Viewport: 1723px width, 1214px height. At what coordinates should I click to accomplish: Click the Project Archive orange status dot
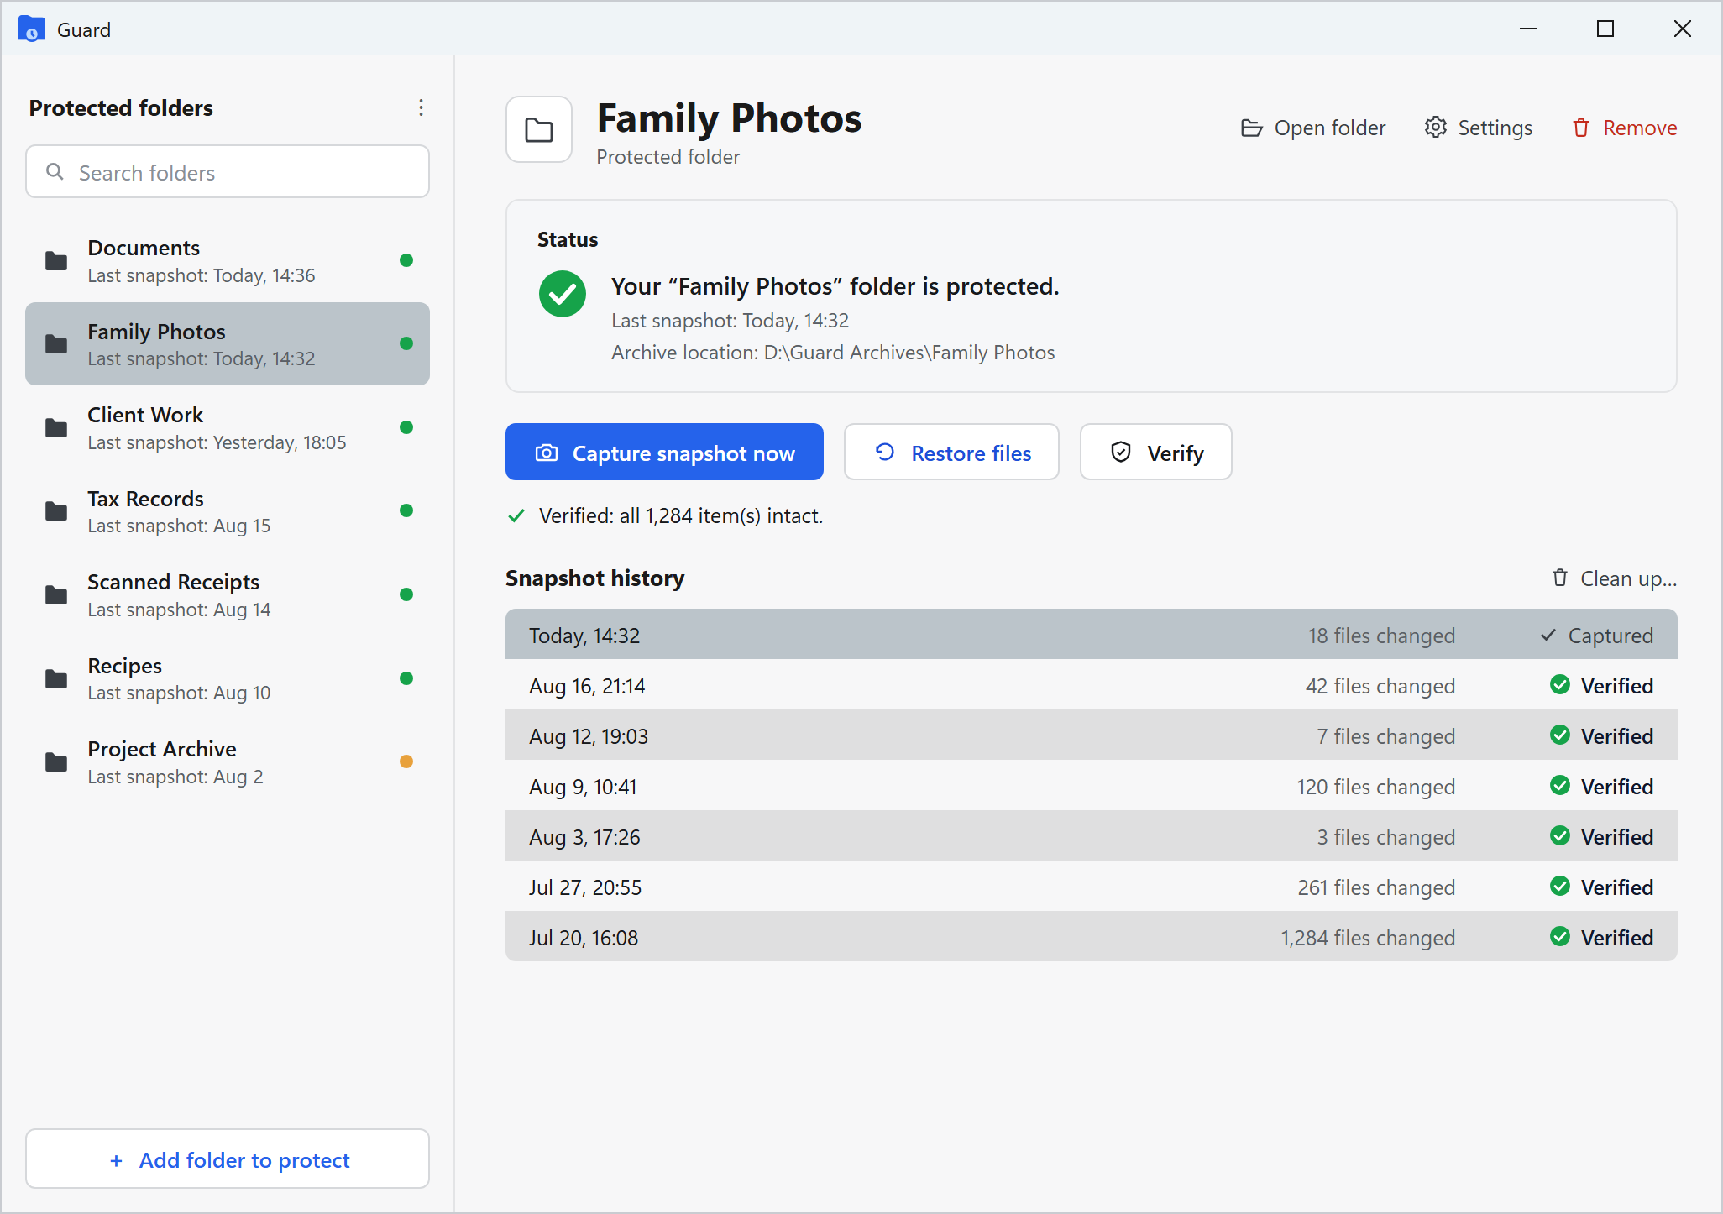pos(406,761)
